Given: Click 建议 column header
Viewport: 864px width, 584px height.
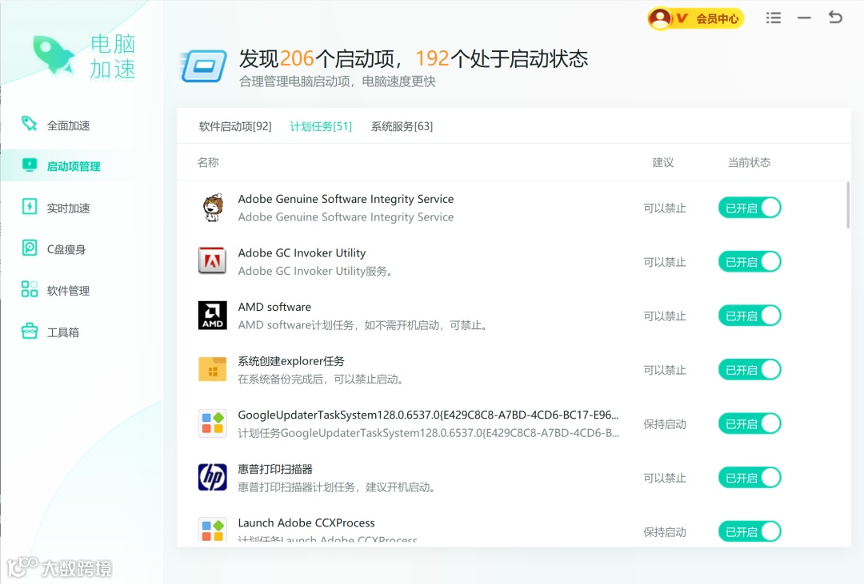Looking at the screenshot, I should pos(663,162).
